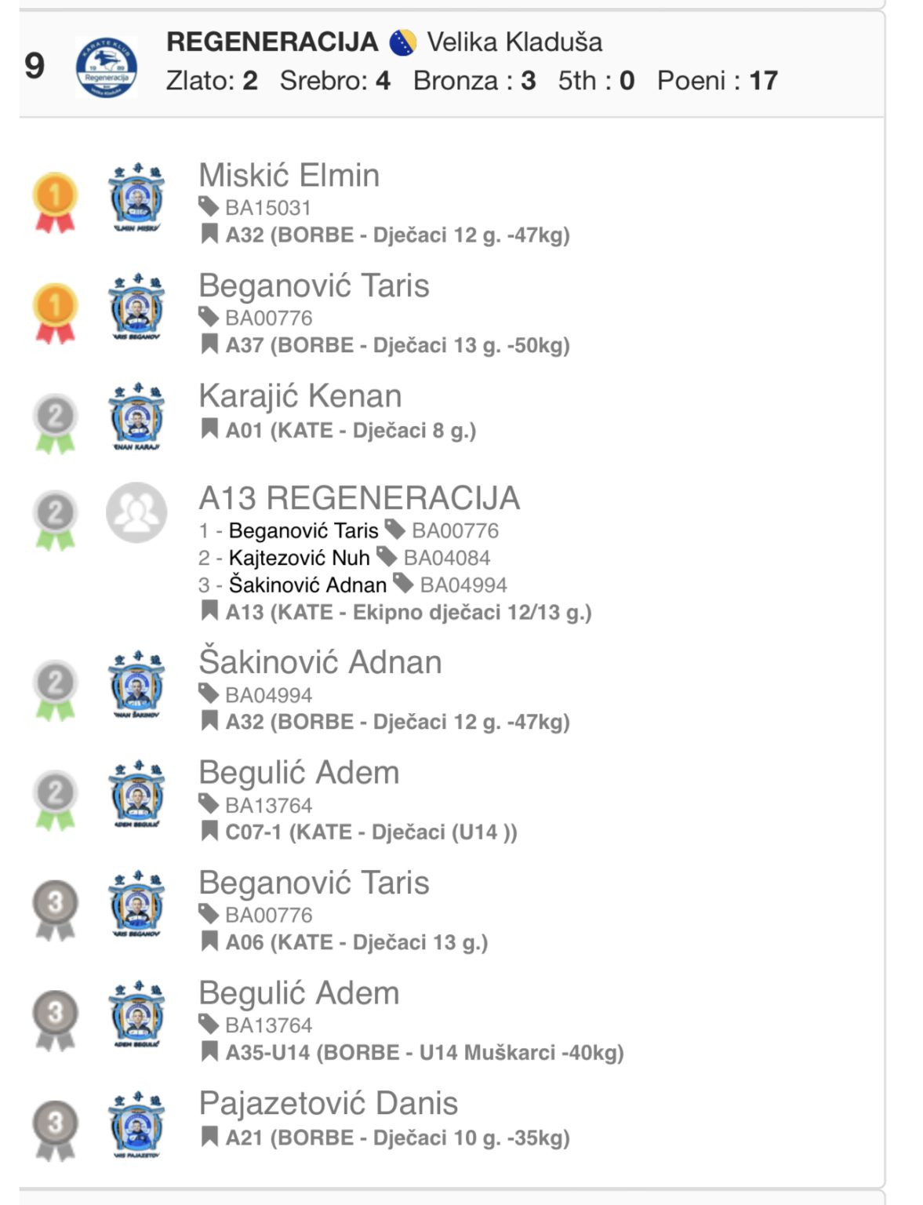Open Miskić Elmin athlete name
Image resolution: width=923 pixels, height=1205 pixels.
tap(289, 175)
